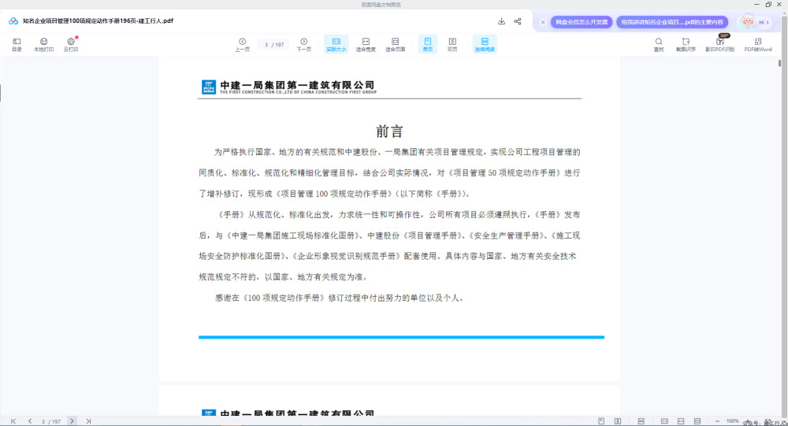Click the 100% zoom level value
Screen dimensions: 788x426
tap(733, 421)
